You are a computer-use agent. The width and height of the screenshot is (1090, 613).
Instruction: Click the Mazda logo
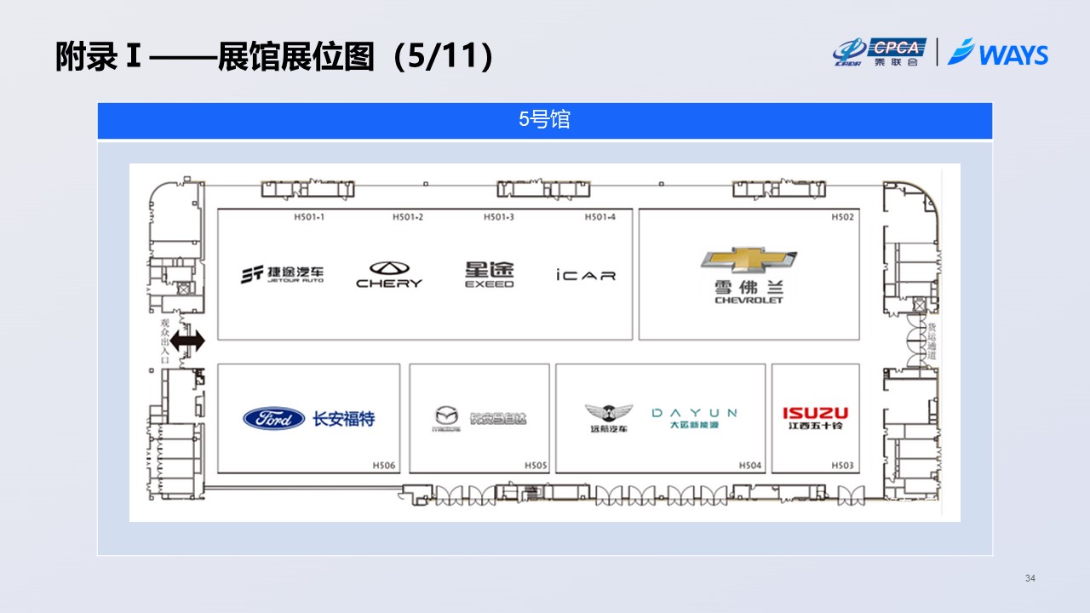click(446, 416)
